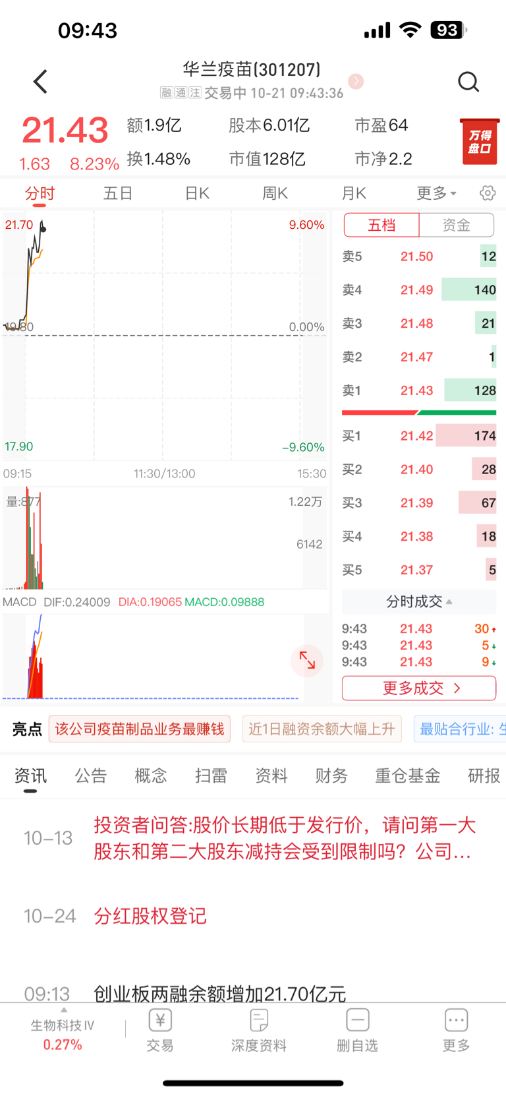Screen dimensions: 506x1096
Task: Tap 卖3 row at 21.48
Action: [419, 323]
